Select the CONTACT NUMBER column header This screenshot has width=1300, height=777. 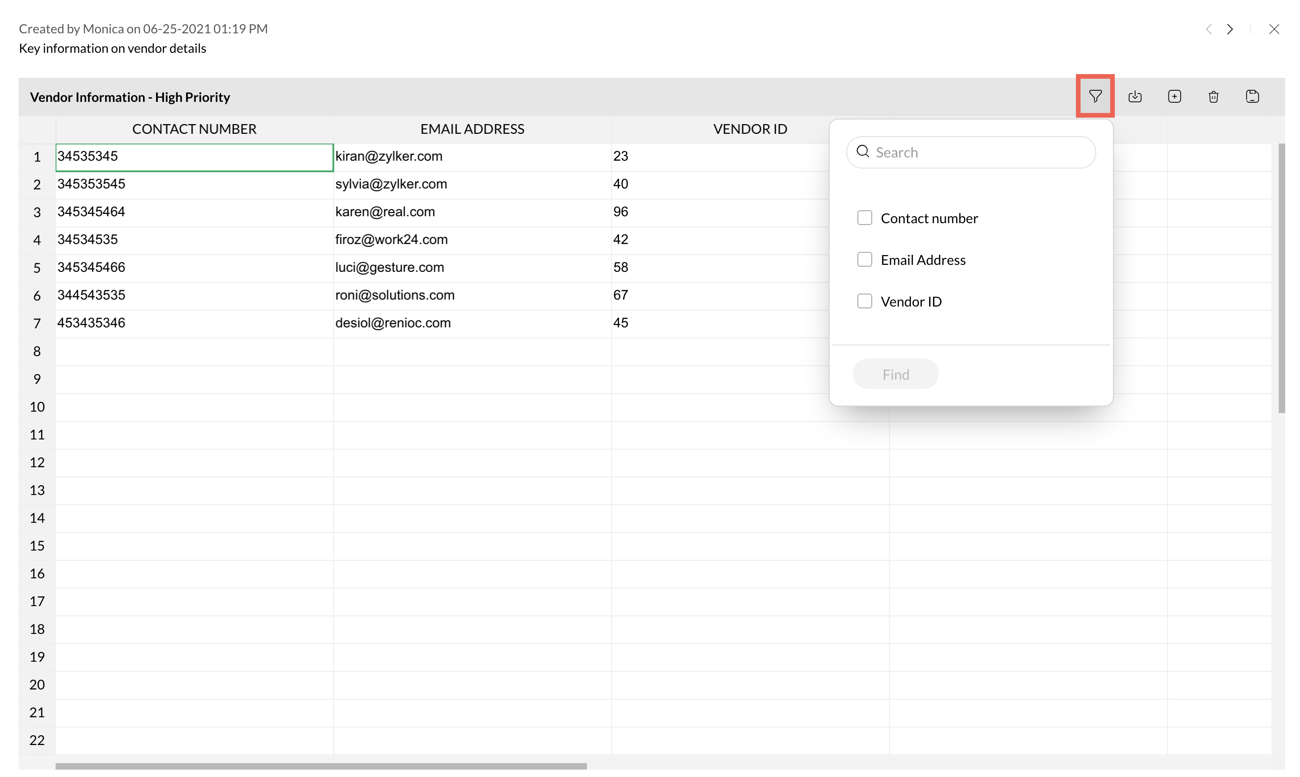(194, 129)
